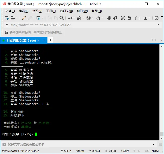Add a new tab with plus button

(x=50, y=40)
